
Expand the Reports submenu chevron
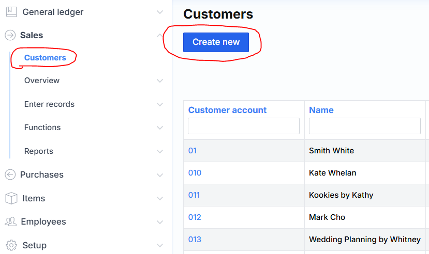pos(160,151)
